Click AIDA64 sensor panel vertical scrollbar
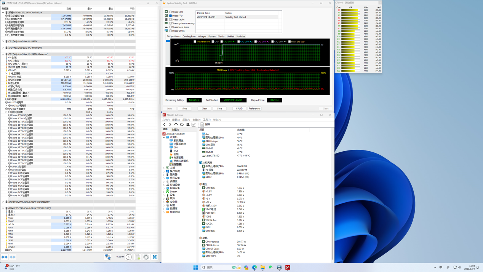This screenshot has height=272, width=483. (333, 229)
